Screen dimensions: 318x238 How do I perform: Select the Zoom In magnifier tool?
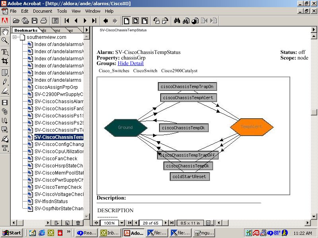pos(5,41)
